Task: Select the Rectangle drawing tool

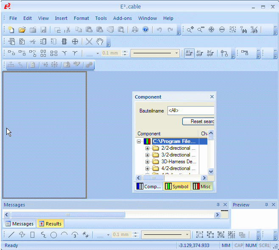Action: [32, 235]
